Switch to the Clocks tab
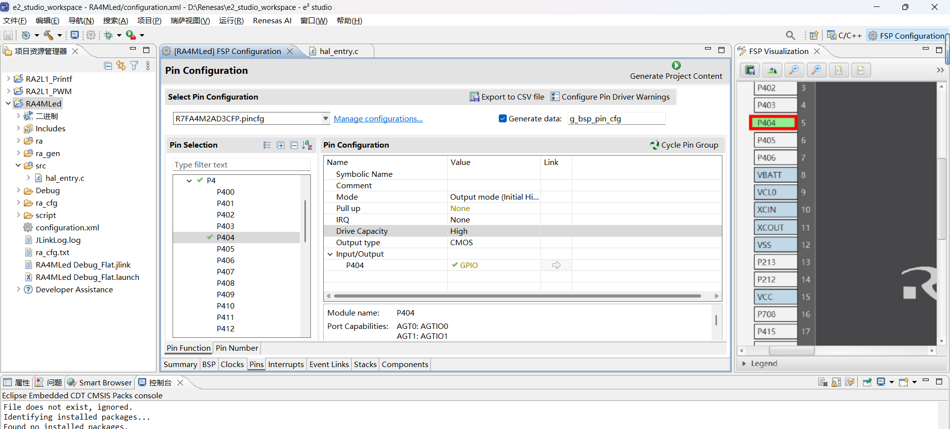This screenshot has height=429, width=950. 232,365
